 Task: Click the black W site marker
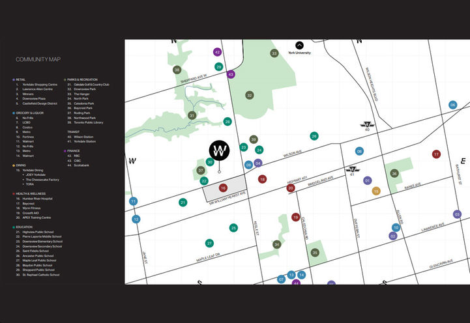point(219,150)
